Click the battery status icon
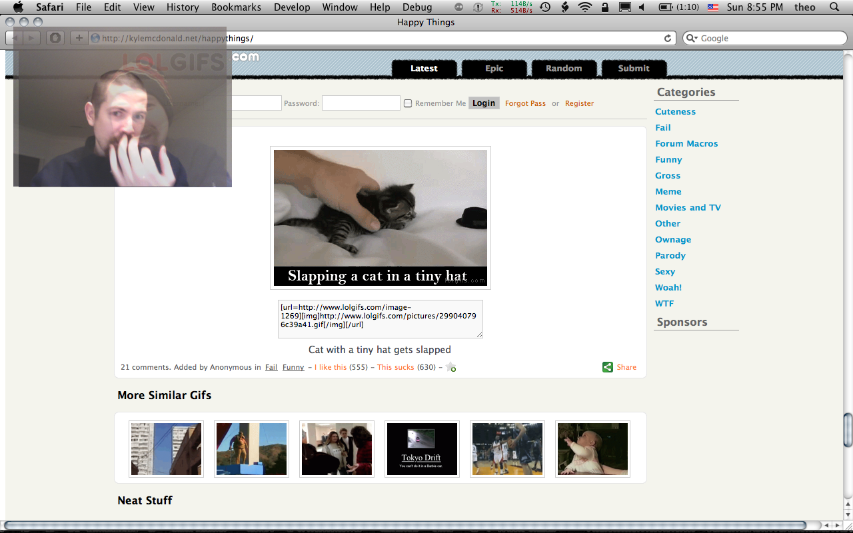This screenshot has height=533, width=853. (x=665, y=7)
